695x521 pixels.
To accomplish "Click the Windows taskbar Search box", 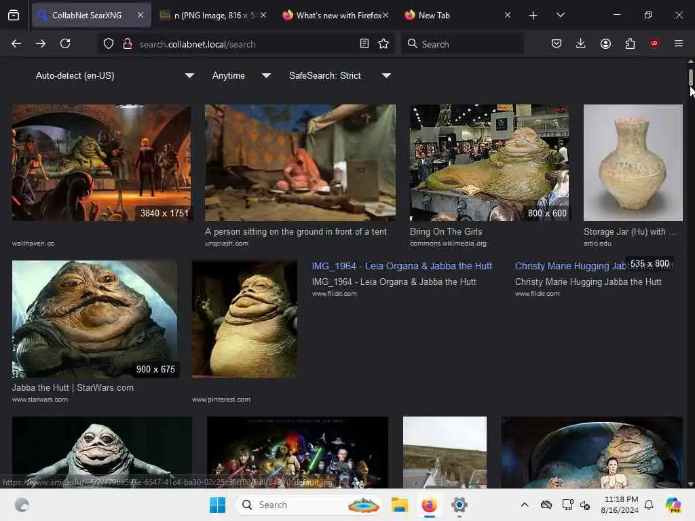I will tap(309, 505).
